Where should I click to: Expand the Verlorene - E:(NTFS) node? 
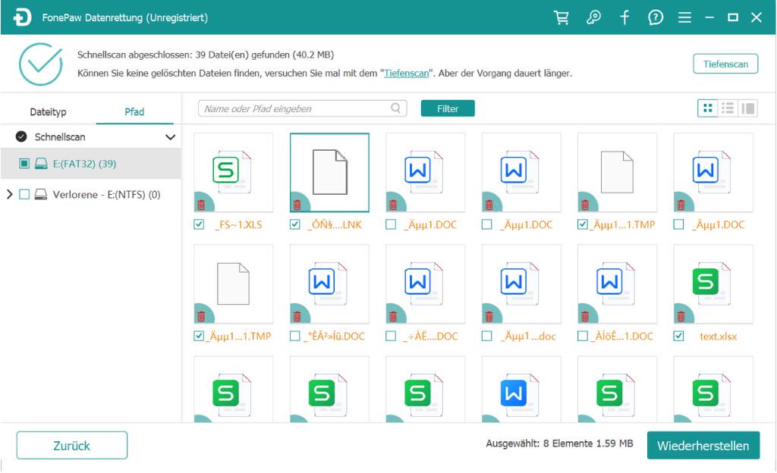pyautogui.click(x=9, y=194)
